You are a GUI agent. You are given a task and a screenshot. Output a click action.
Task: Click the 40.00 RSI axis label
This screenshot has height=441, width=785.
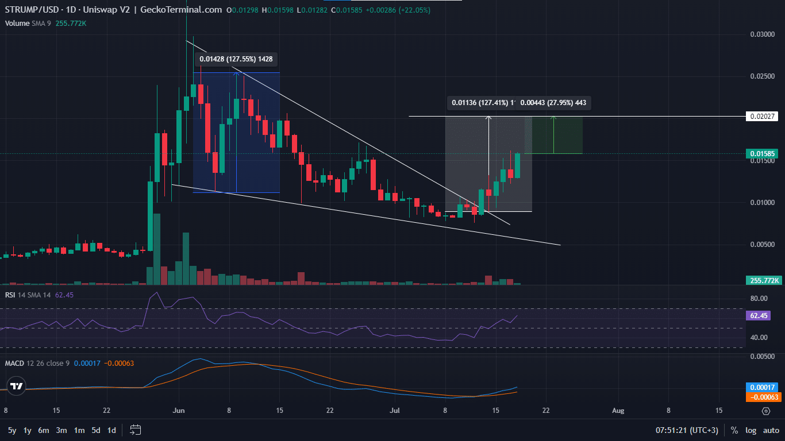coord(759,338)
